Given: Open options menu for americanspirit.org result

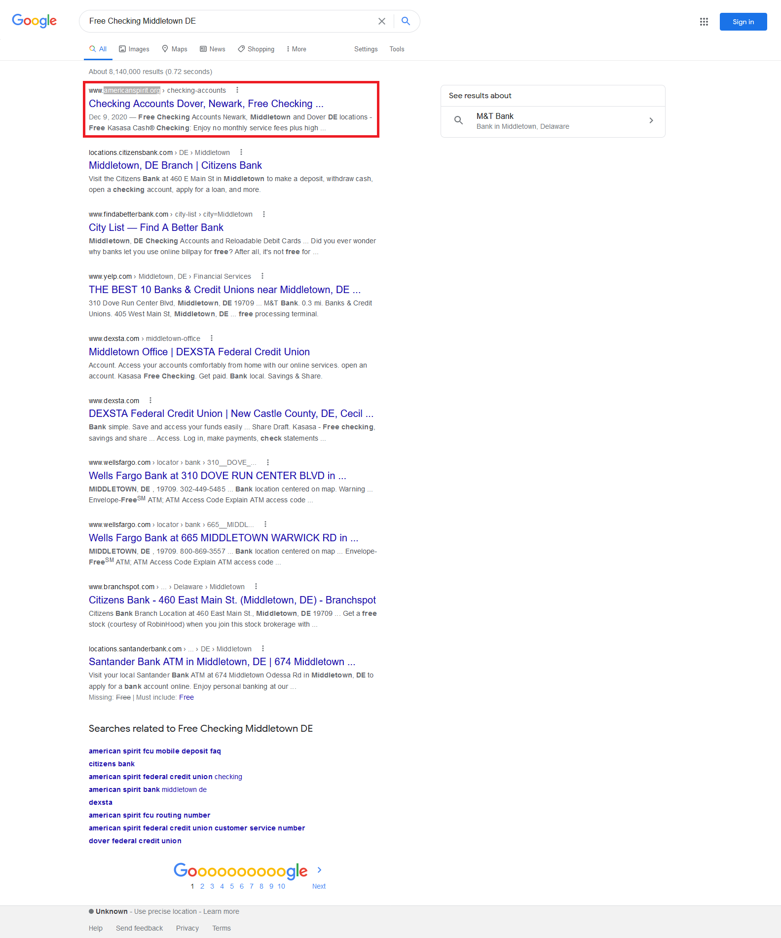Looking at the screenshot, I should [x=237, y=90].
